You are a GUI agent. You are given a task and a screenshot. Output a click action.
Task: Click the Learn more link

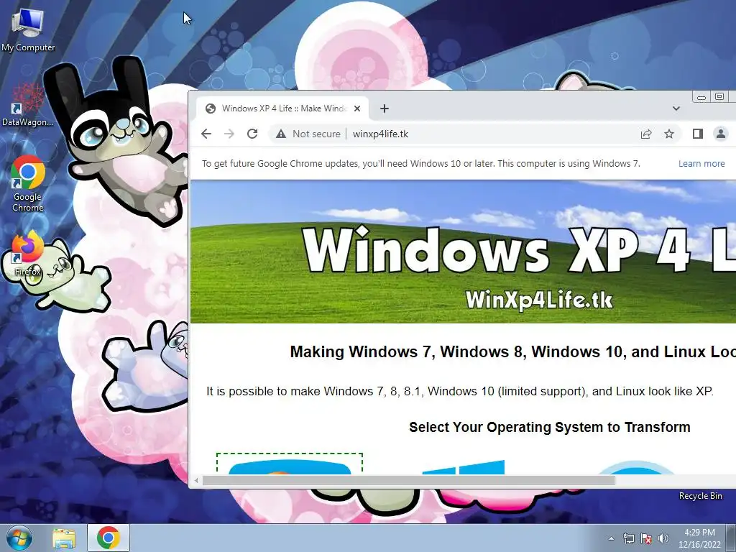pyautogui.click(x=701, y=163)
